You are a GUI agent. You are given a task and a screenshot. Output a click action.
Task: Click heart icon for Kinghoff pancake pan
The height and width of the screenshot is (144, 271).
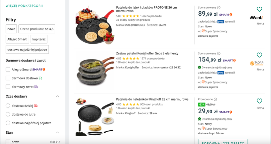pos(259,101)
